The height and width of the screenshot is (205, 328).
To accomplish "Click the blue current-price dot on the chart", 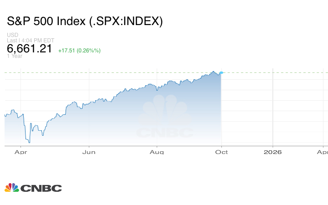I will 221,73.
